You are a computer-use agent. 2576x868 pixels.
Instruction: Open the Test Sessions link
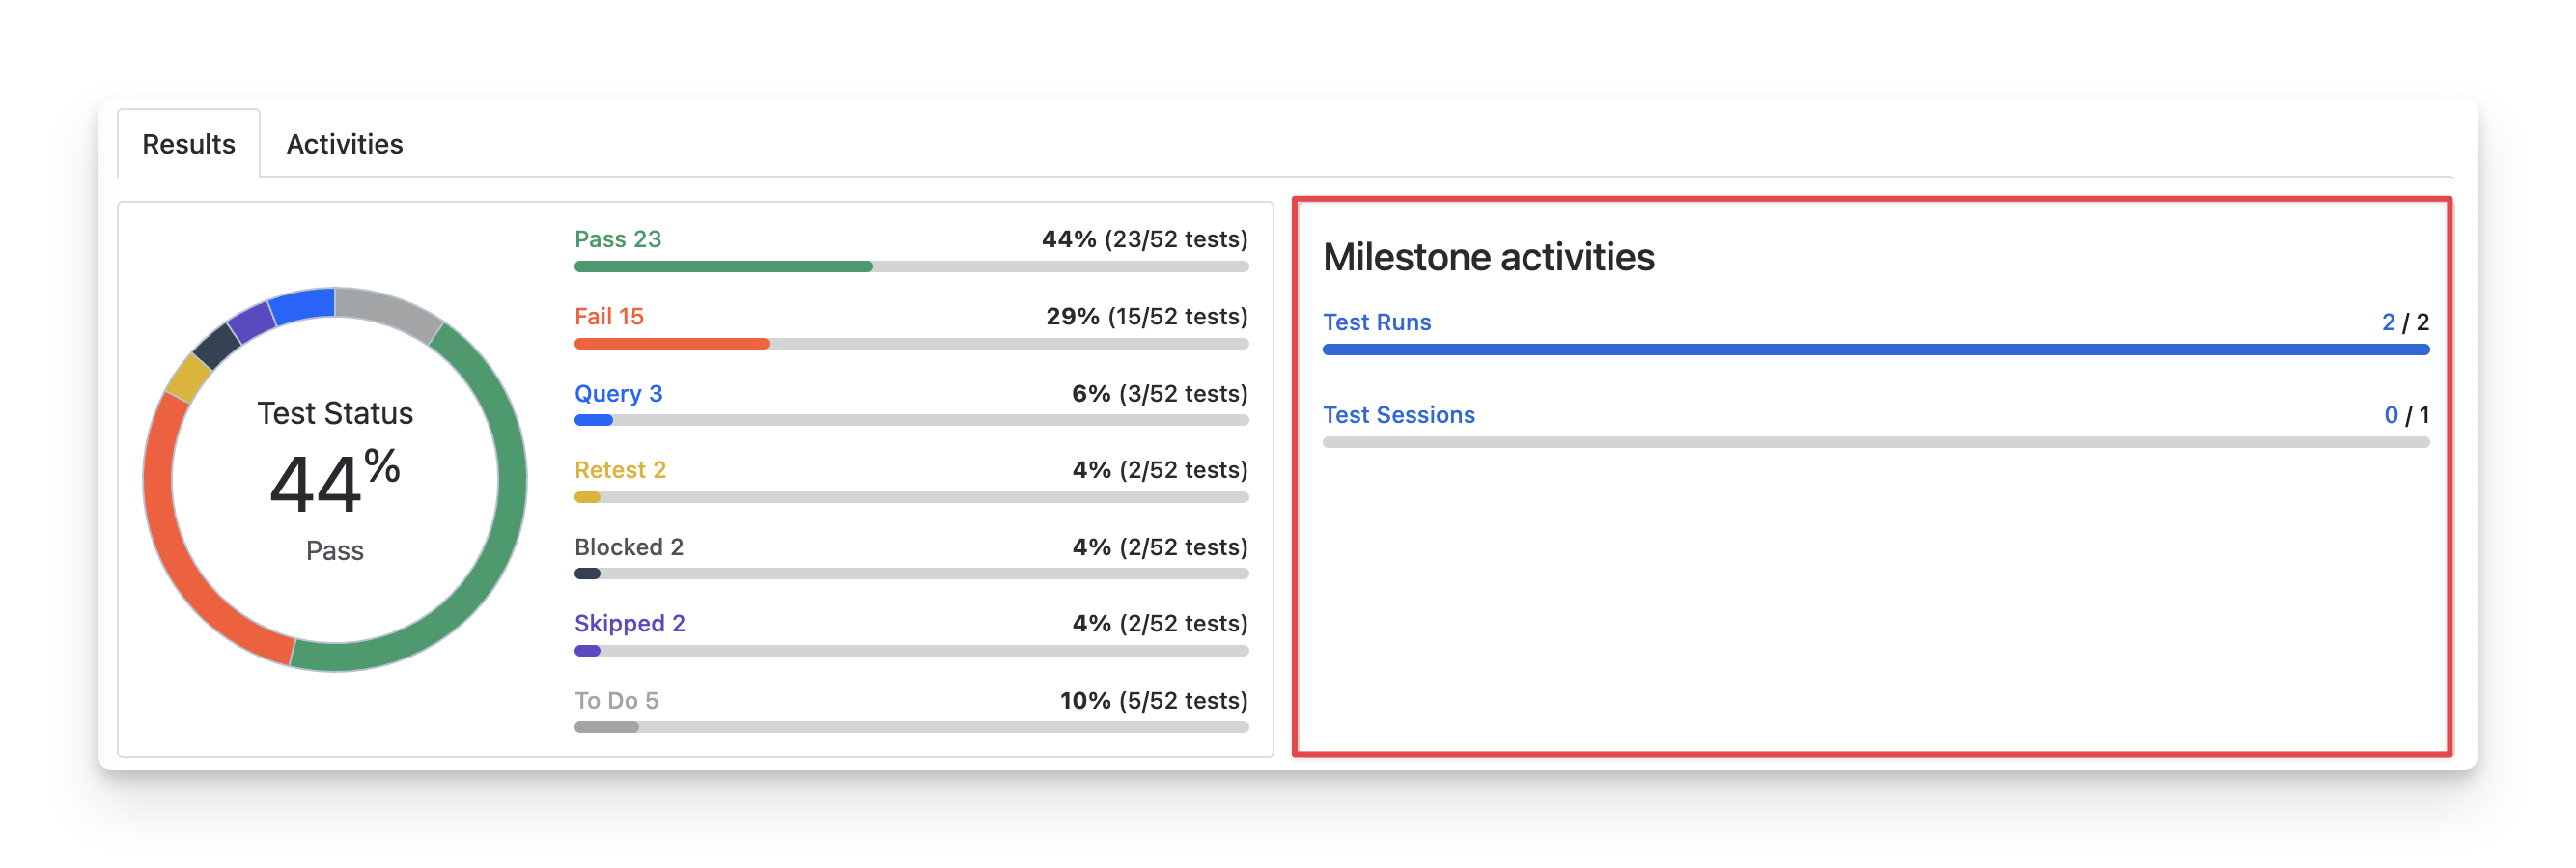click(x=1398, y=415)
